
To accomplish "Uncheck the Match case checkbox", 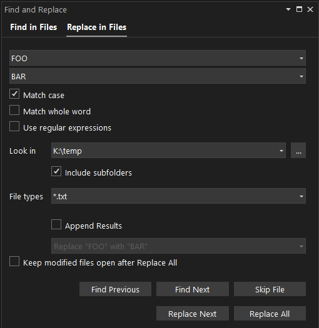I will (x=14, y=94).
